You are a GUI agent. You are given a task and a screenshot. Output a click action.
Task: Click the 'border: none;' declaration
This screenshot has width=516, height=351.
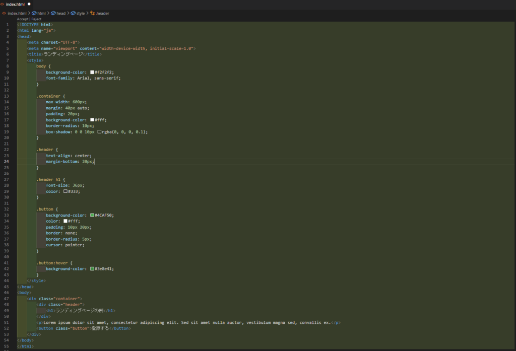pos(61,233)
